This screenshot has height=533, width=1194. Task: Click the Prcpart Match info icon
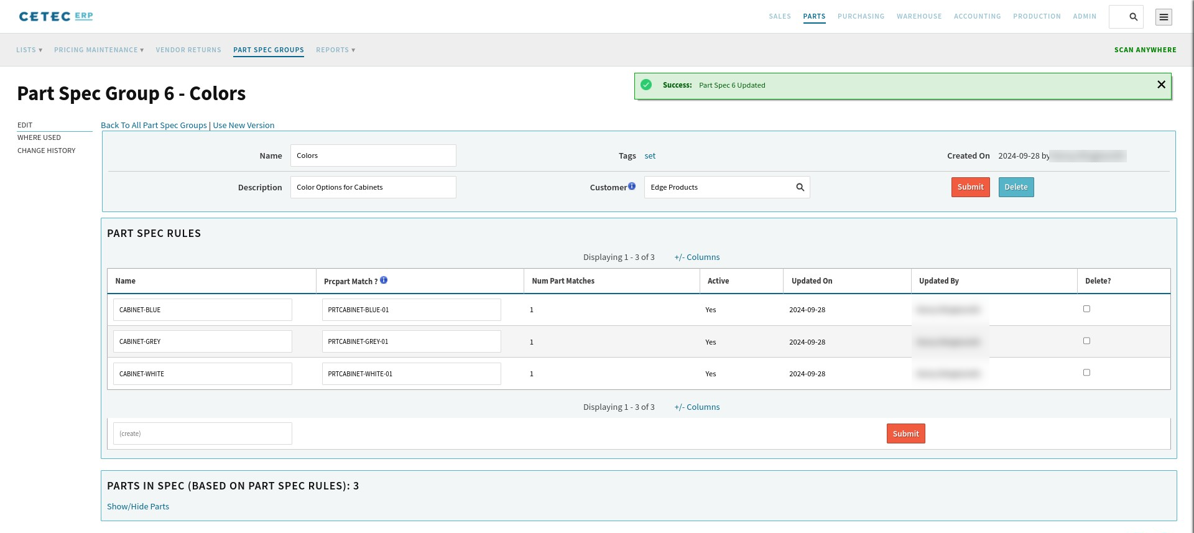click(x=384, y=280)
